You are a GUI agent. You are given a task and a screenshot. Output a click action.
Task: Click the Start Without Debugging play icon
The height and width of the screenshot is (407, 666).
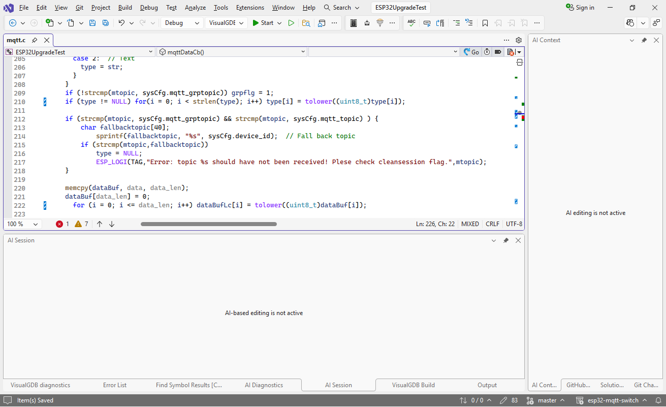coord(291,23)
